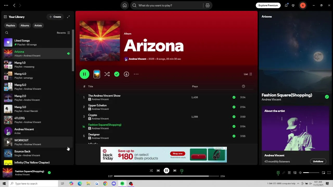The image size is (333, 187).
Task: Open the album preview thumbnail button
Action: 97,74
